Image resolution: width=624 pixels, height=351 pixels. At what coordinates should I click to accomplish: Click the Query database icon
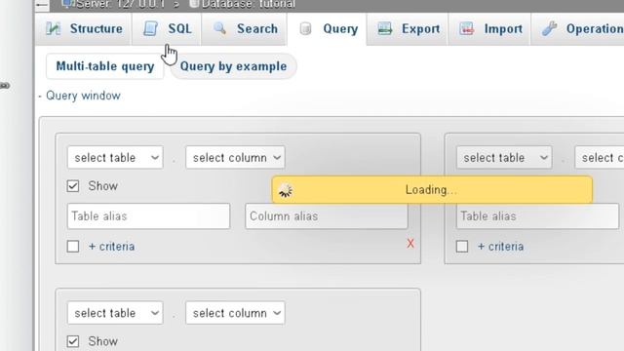coord(305,28)
